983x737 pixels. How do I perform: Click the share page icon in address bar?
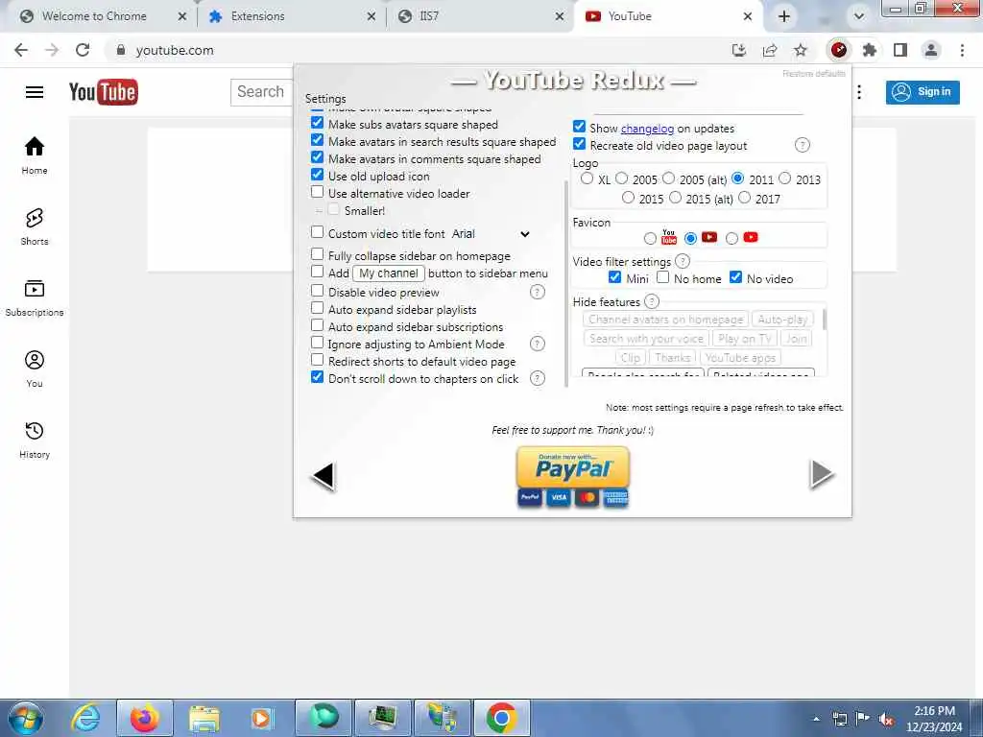[x=770, y=50]
